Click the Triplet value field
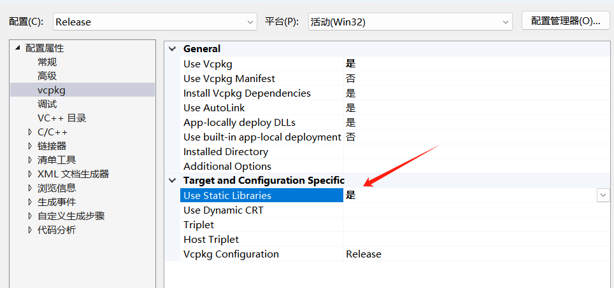 pos(471,225)
